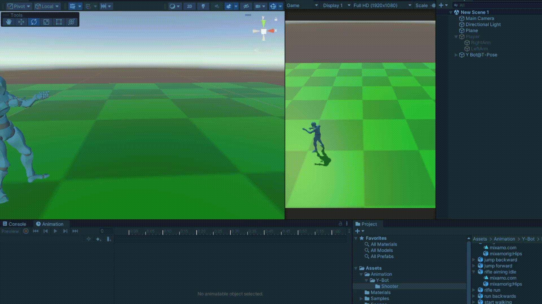Click Animation in the breadcrumb path
Viewport: 542px width, 304px height.
coord(504,239)
